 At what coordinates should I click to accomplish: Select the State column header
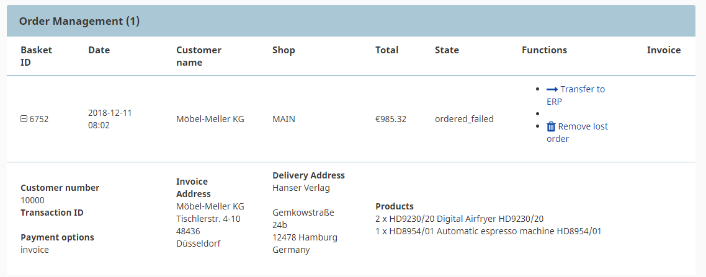coord(447,50)
